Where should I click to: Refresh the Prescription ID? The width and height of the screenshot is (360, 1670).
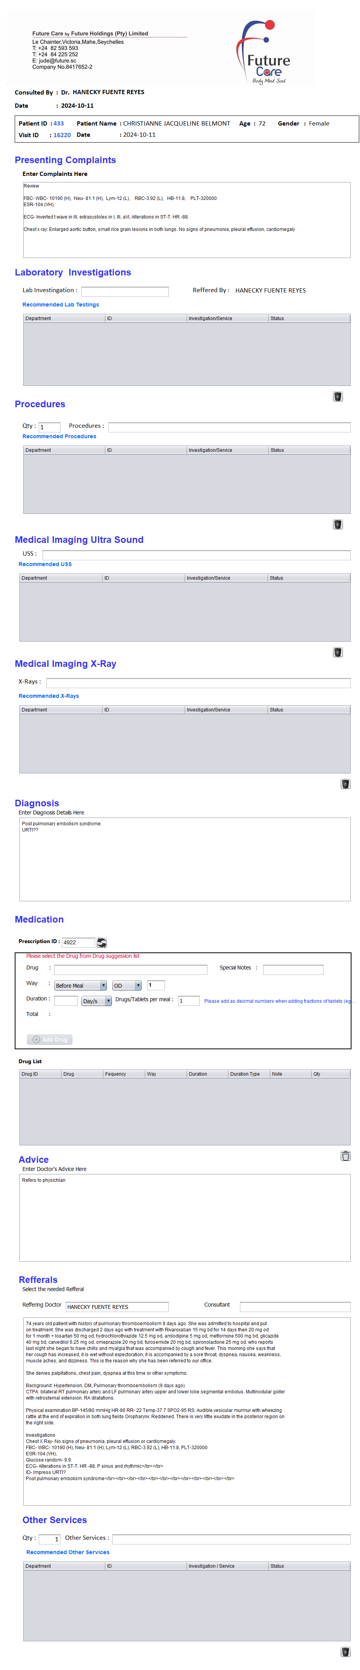pyautogui.click(x=102, y=942)
